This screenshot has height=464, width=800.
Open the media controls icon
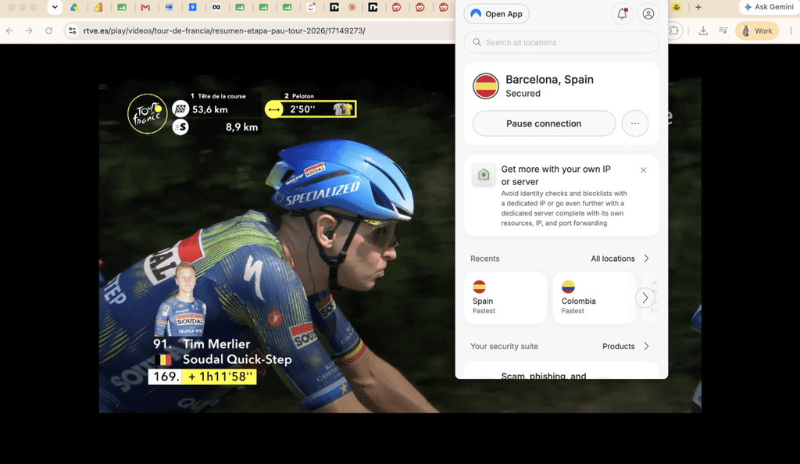(x=723, y=30)
